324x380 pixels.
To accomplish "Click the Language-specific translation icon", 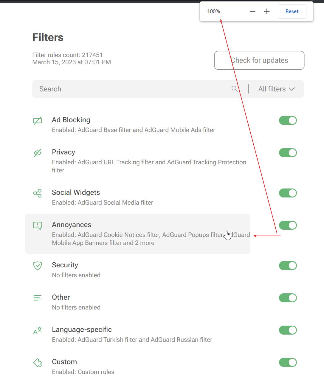I will point(38,330).
